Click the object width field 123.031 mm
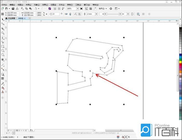This screenshot has height=140, width=182. (x=30, y=13)
